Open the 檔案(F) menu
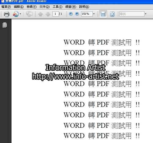This screenshot has height=143, width=153. pos(6,7)
